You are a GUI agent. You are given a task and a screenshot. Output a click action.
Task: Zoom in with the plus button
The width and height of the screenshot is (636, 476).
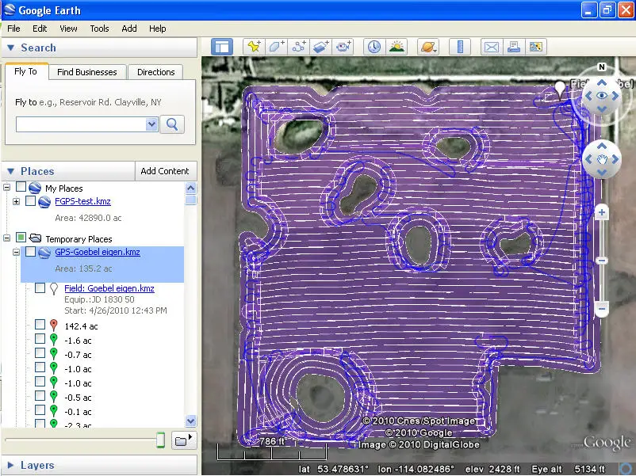click(x=602, y=212)
